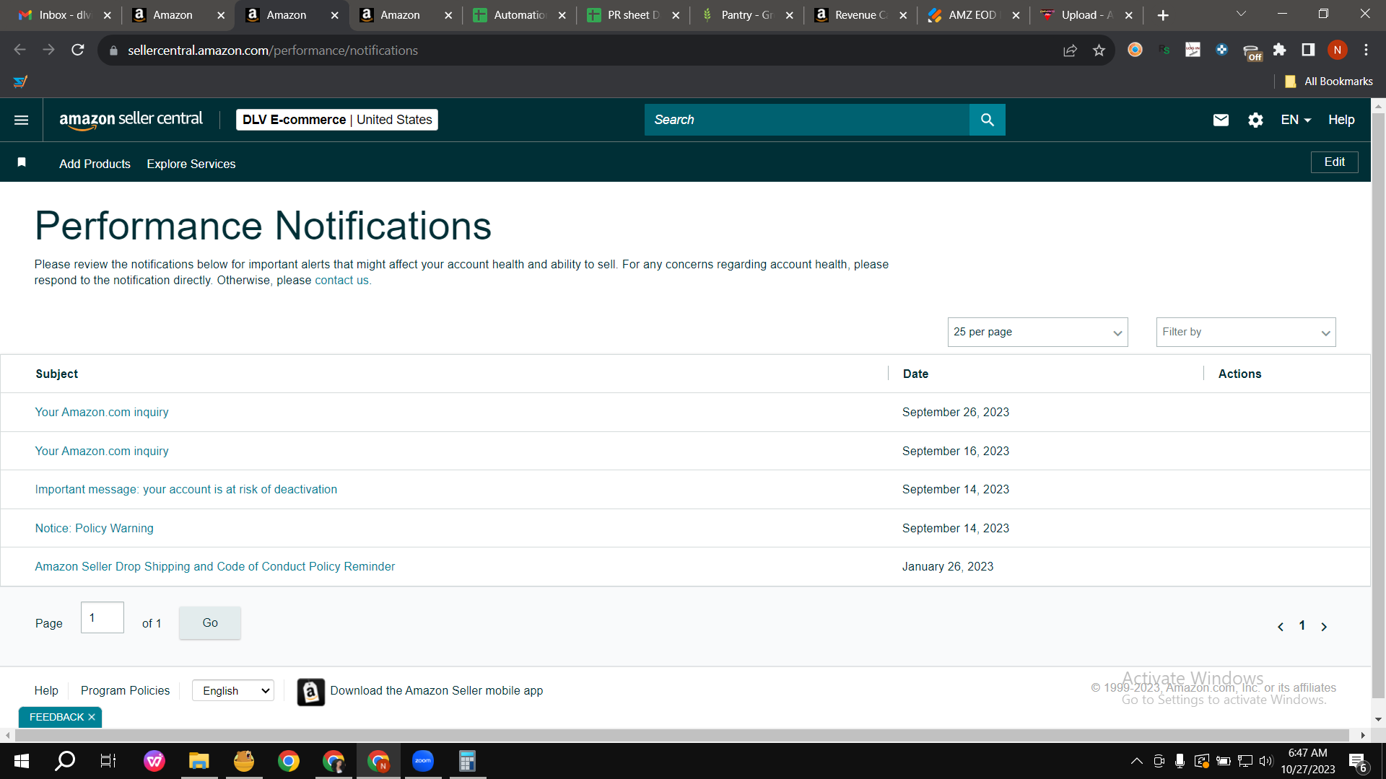Open Windows taskbar search

(65, 761)
